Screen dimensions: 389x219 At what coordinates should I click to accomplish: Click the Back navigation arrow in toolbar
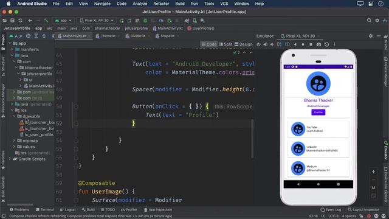(x=30, y=20)
